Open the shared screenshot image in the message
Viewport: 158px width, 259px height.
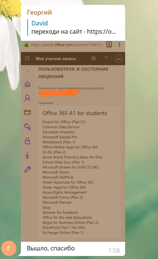click(x=73, y=141)
